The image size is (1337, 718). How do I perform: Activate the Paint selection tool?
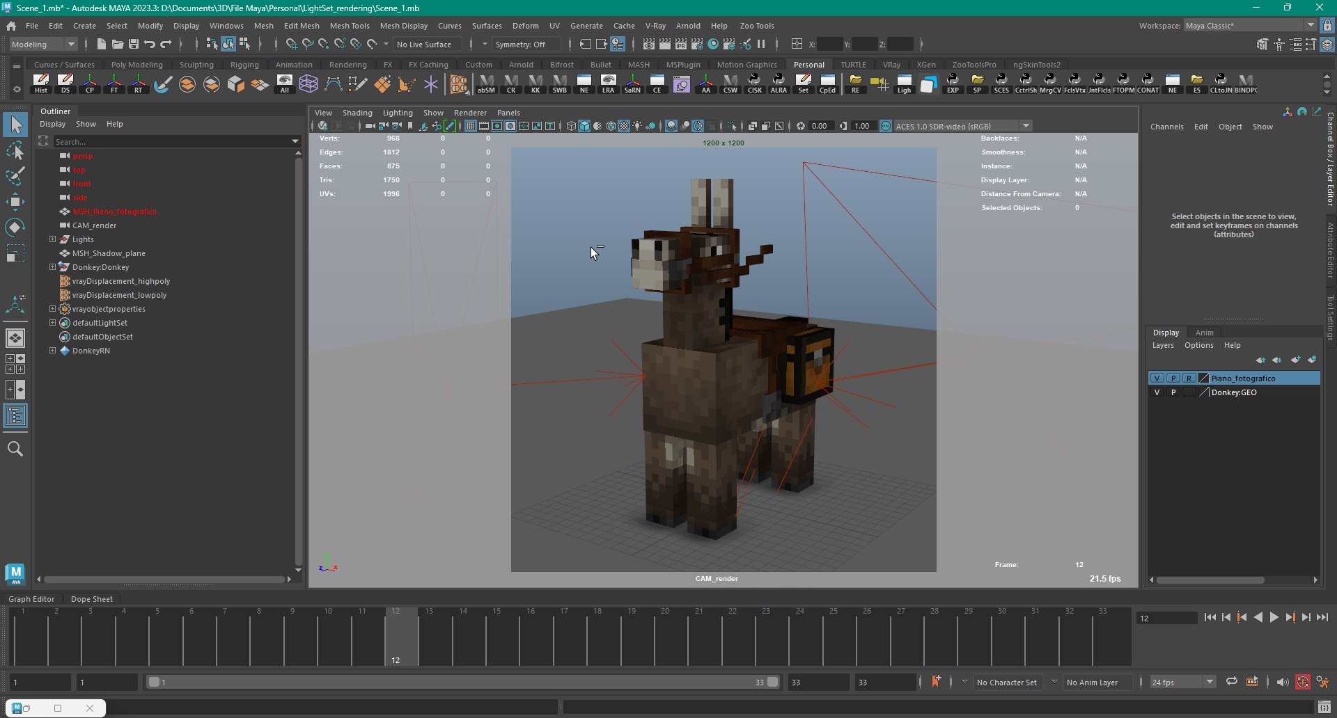15,176
